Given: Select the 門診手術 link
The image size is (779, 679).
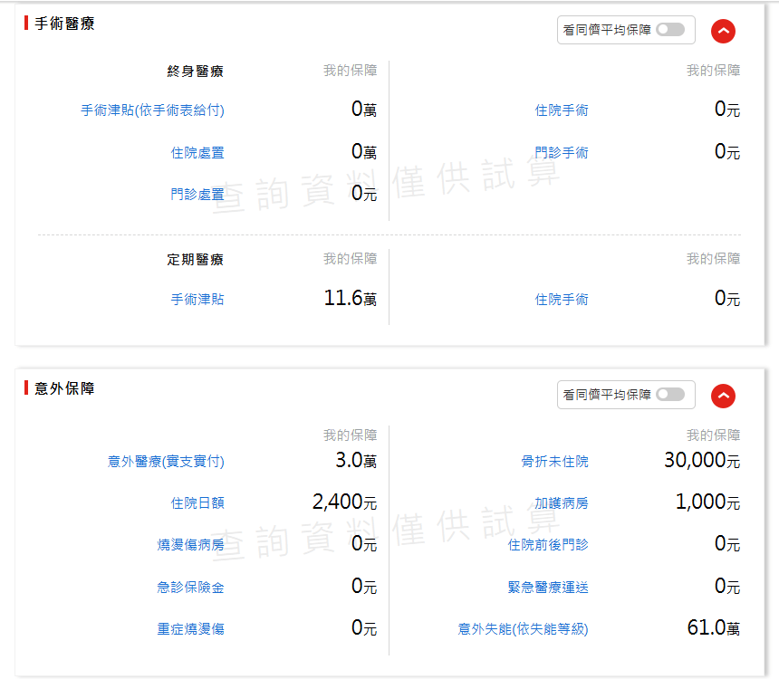Looking at the screenshot, I should [x=562, y=153].
